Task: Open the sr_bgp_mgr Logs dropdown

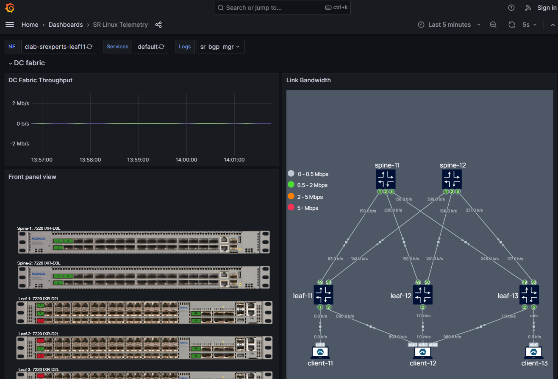Action: click(220, 47)
